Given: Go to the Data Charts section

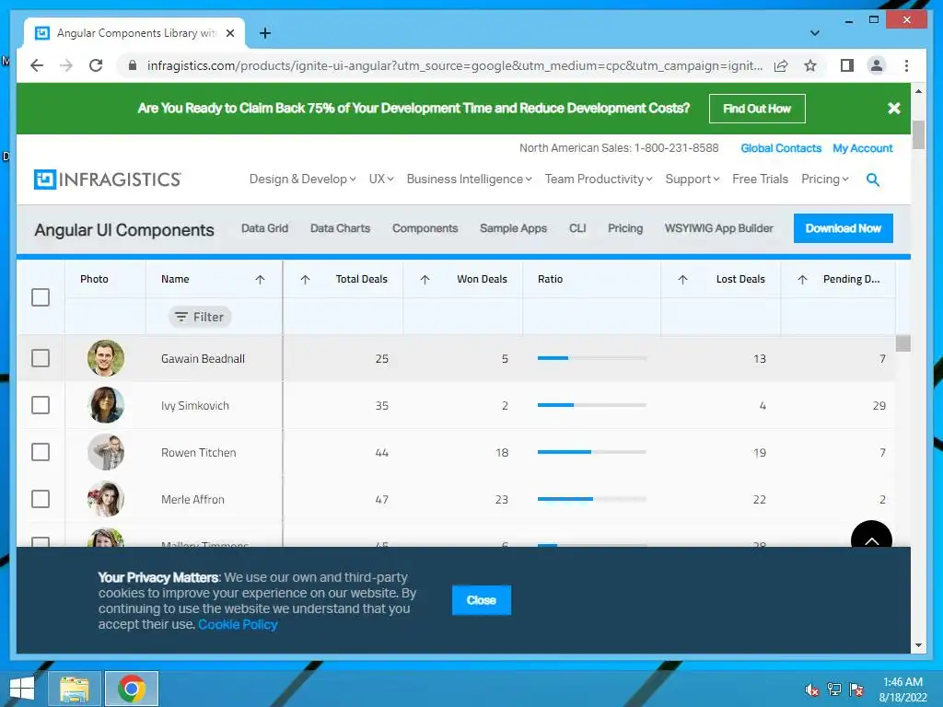Looking at the screenshot, I should coord(341,228).
